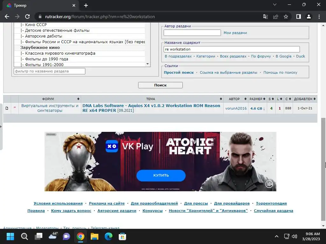Screen dimensions: 326x244
Task: Focus the address bar URL
Action: 100,17
